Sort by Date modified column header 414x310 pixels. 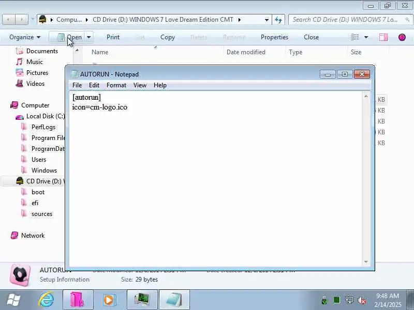(x=246, y=52)
